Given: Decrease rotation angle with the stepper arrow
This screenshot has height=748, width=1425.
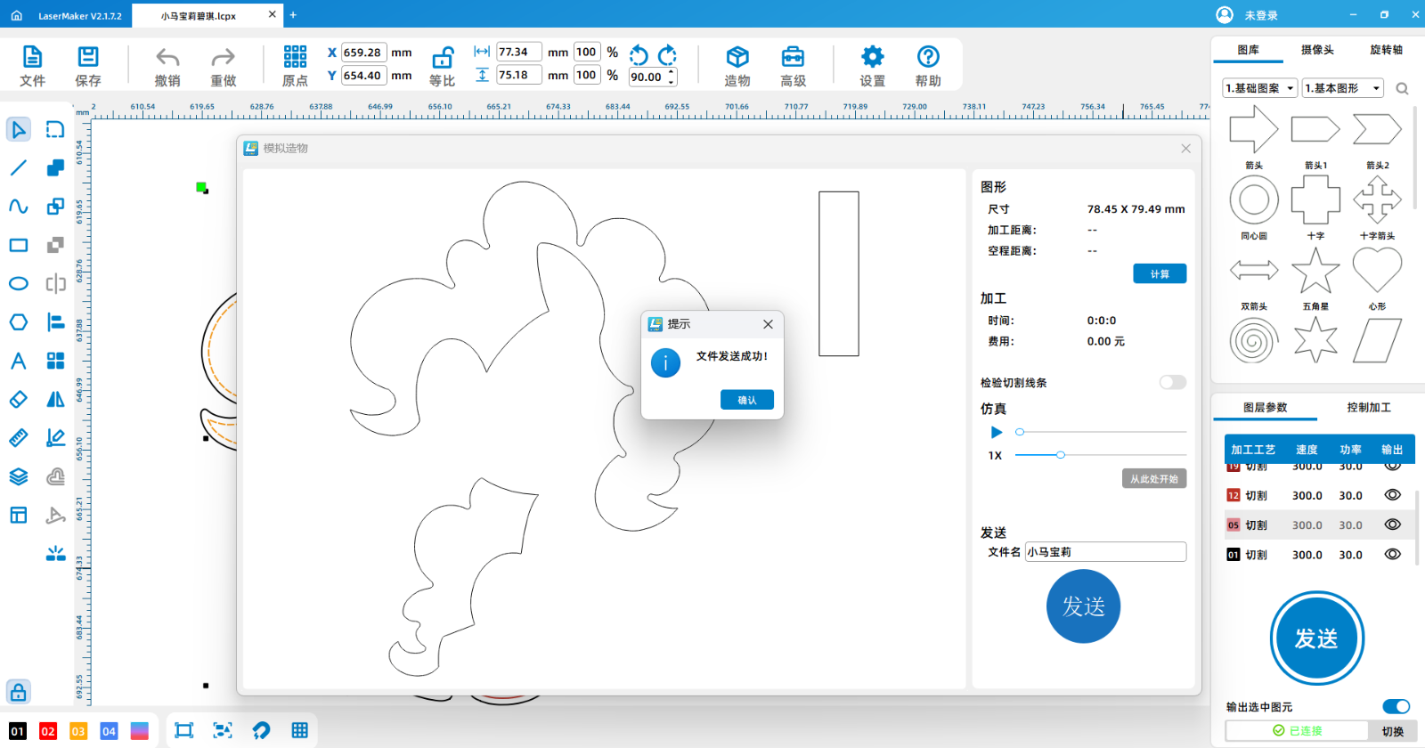Looking at the screenshot, I should pos(672,82).
